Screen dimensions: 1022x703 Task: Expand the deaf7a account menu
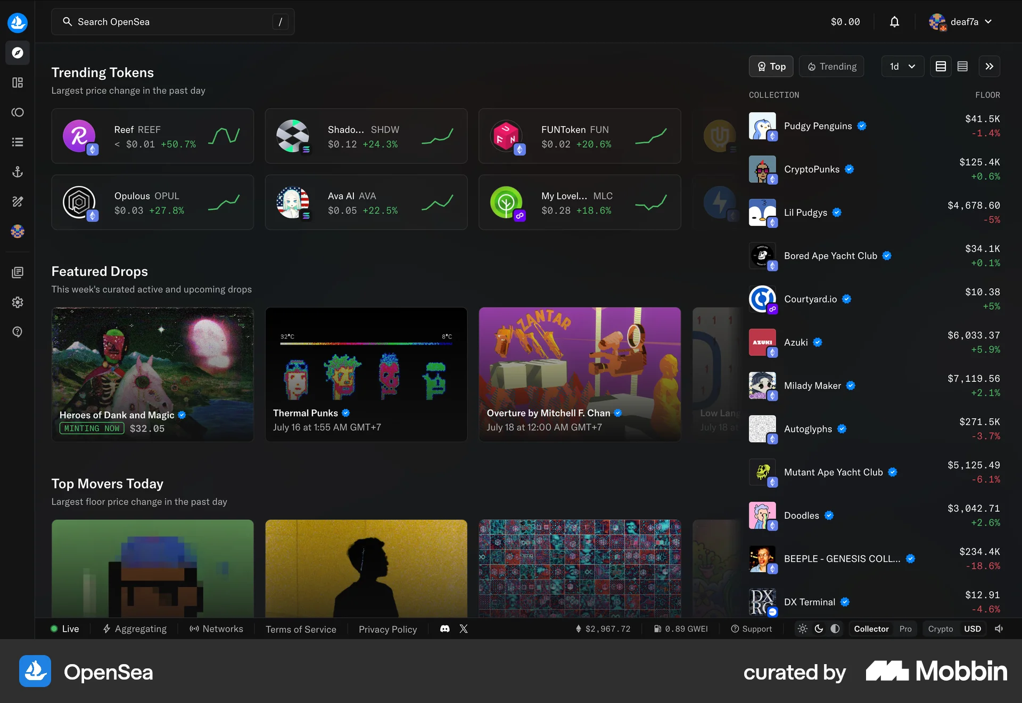[961, 22]
